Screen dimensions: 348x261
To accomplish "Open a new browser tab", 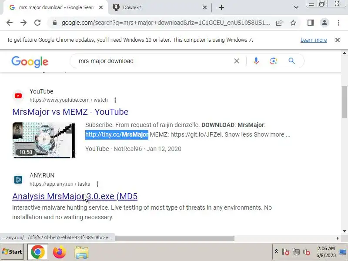I will (x=221, y=7).
